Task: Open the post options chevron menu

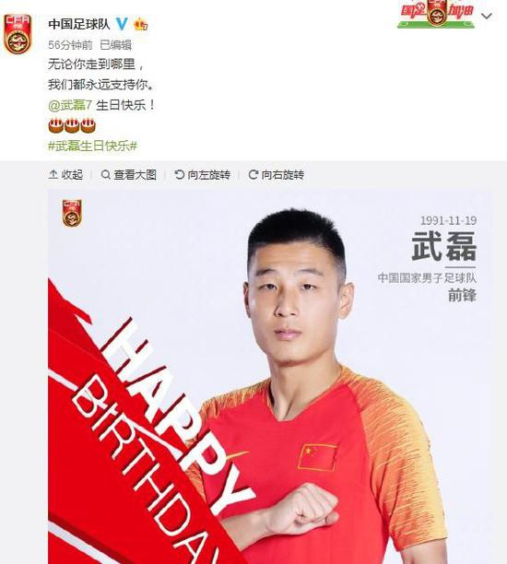Action: pos(487,17)
